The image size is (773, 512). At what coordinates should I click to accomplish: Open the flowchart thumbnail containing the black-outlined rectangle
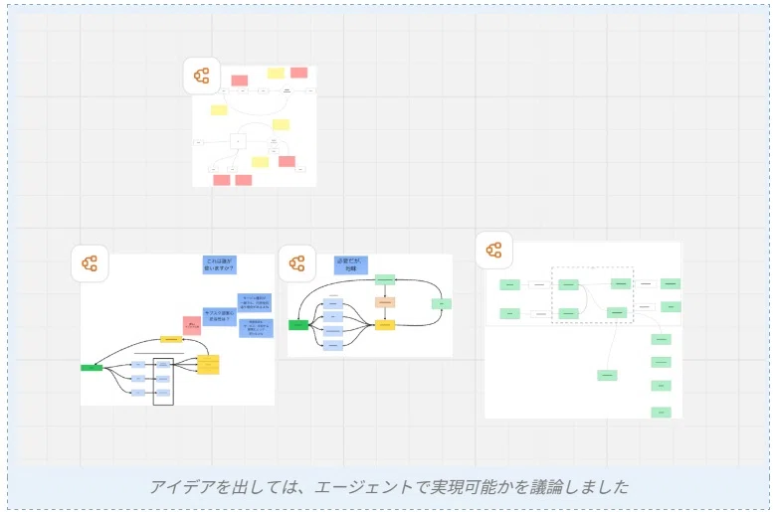(x=177, y=330)
